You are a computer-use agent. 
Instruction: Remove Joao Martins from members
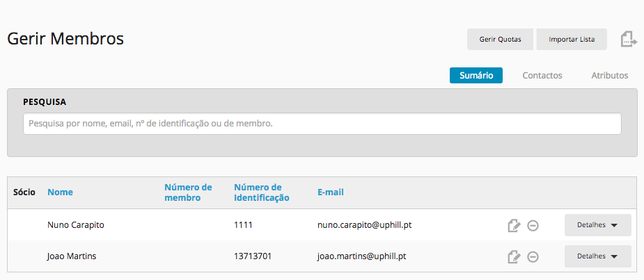pyautogui.click(x=533, y=256)
